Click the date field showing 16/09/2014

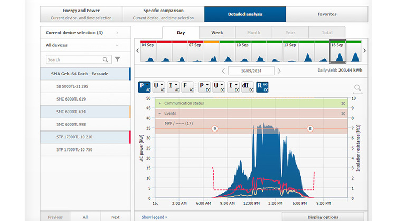251,71
